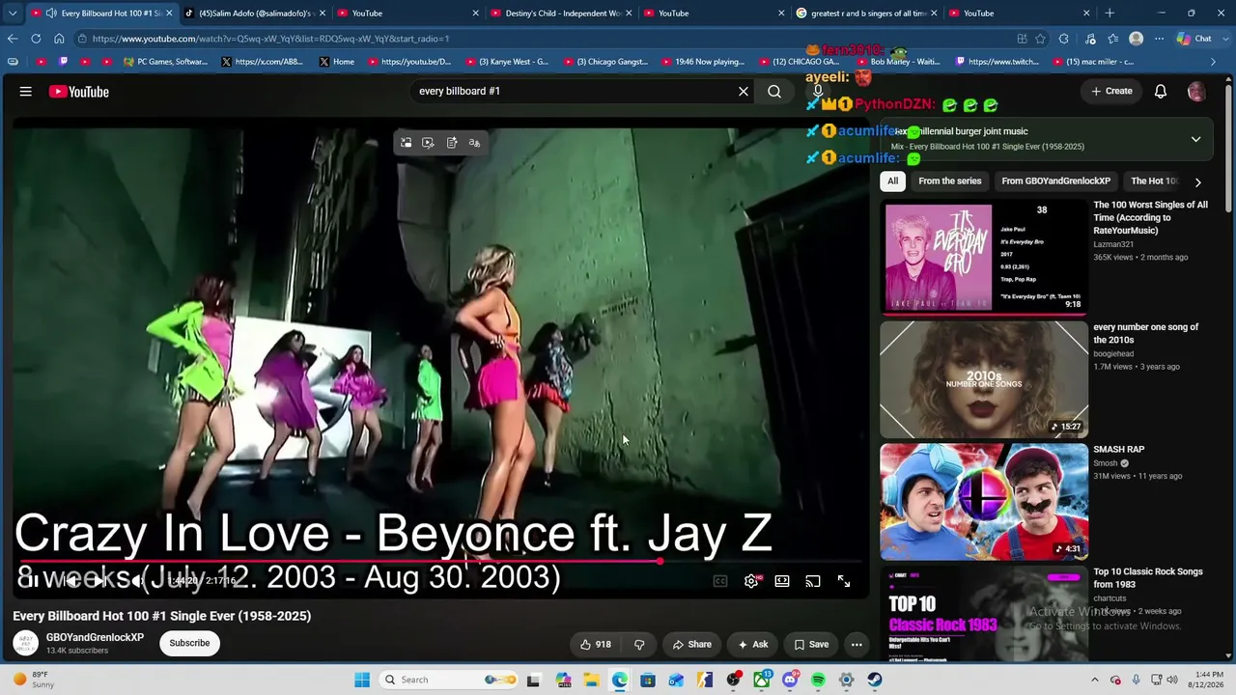Click the Create button
Image resolution: width=1236 pixels, height=695 pixels.
1112,92
